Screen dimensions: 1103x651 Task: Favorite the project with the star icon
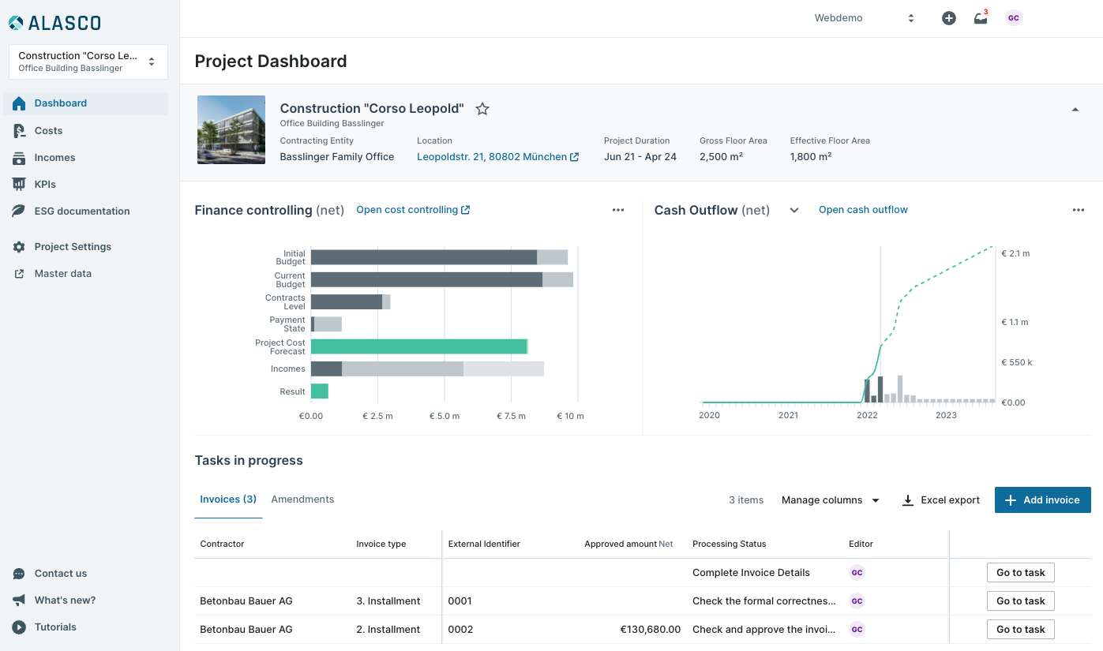coord(482,109)
